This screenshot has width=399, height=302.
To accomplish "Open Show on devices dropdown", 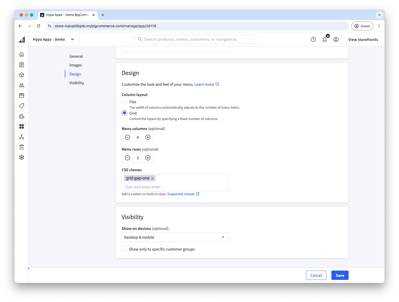I will (175, 237).
